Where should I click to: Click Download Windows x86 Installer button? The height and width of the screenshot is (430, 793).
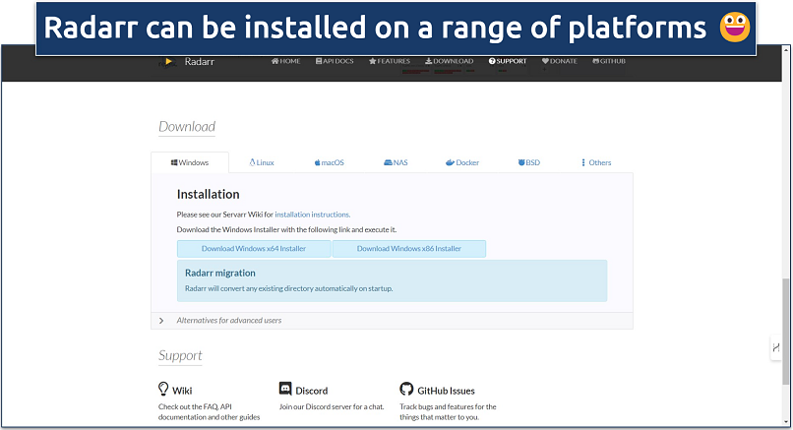point(409,249)
